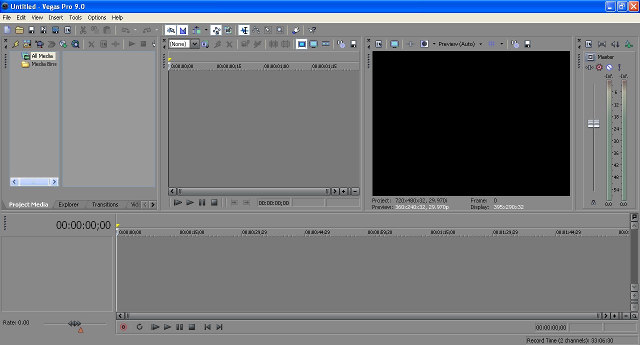This screenshot has height=345, width=640.
Task: Select the Zoom Edit tool
Action: click(280, 30)
